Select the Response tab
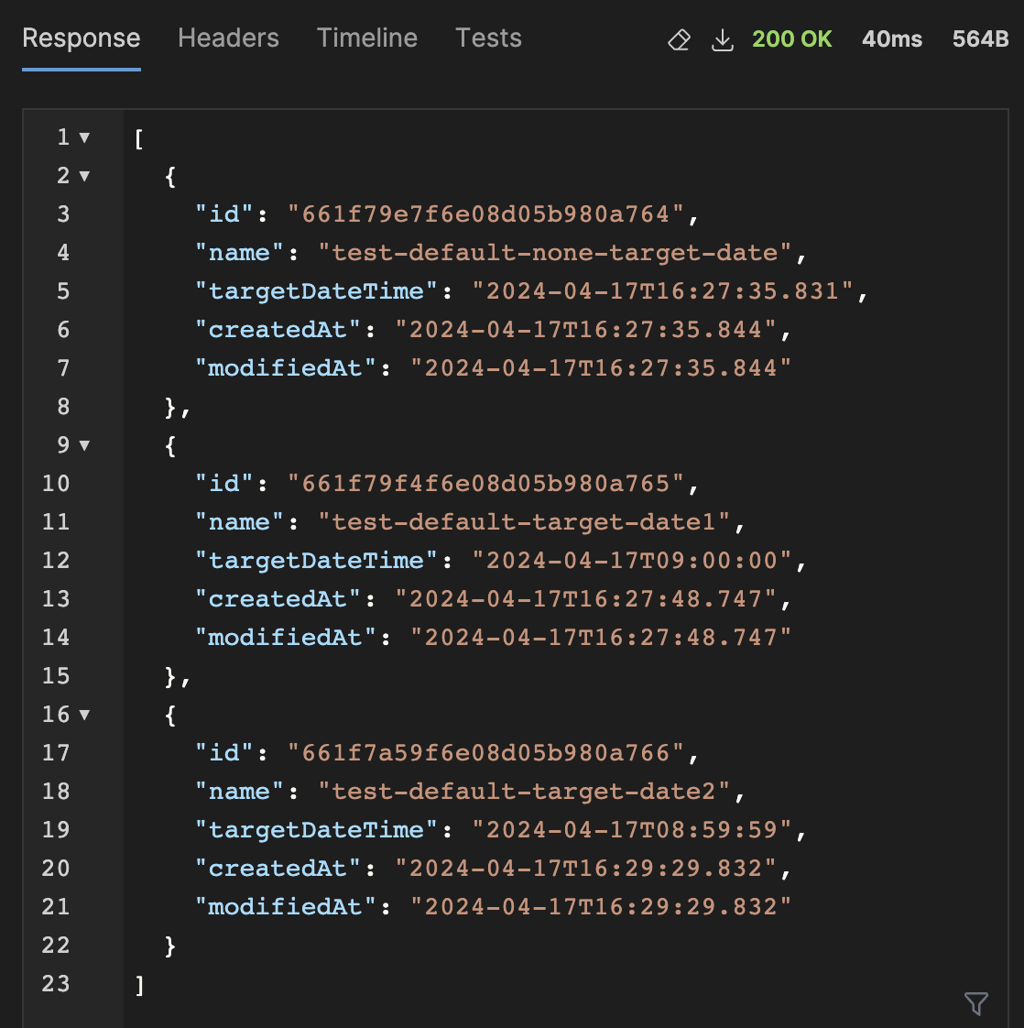 click(82, 38)
